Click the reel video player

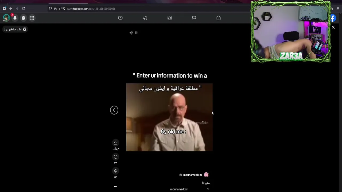169,117
